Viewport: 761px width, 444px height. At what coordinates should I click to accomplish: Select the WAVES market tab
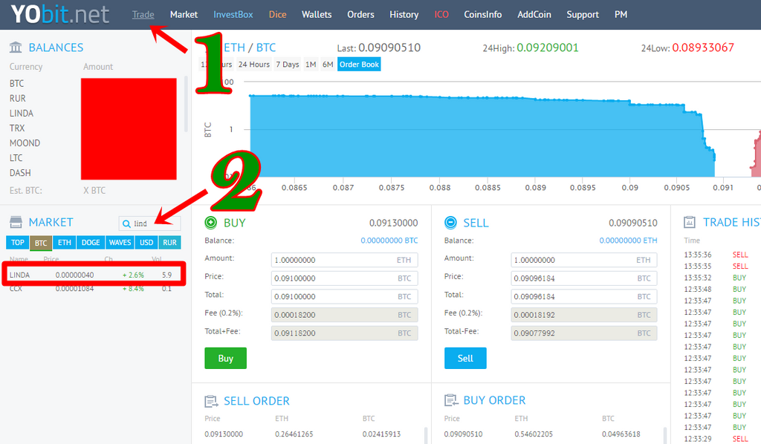tap(120, 242)
